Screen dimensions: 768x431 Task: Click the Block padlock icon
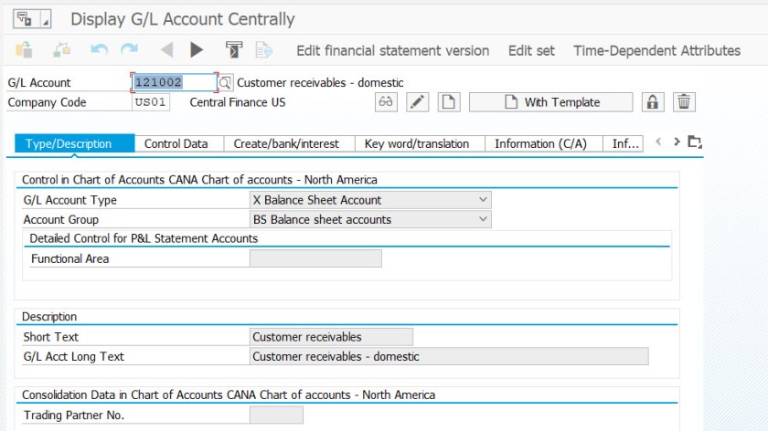tap(653, 102)
